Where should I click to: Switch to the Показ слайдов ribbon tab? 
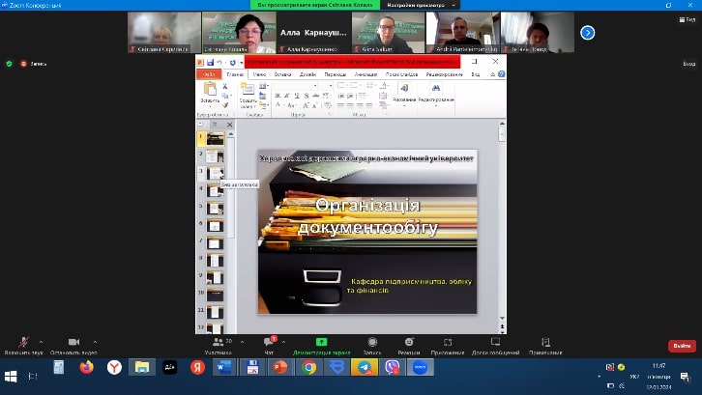click(x=401, y=74)
